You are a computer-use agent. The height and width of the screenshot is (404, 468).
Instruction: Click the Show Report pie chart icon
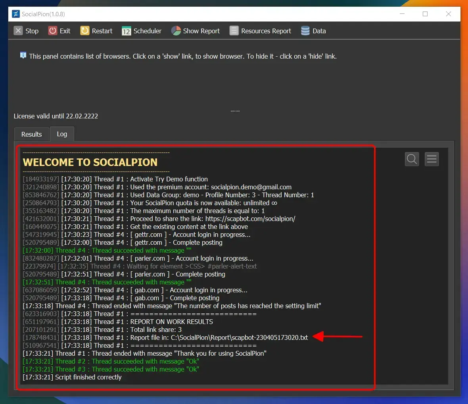(176, 31)
